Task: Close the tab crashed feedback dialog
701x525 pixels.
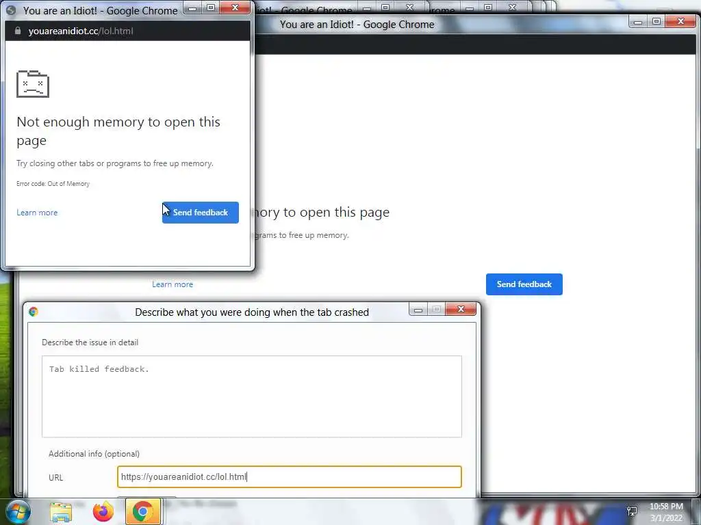Action: [461, 309]
